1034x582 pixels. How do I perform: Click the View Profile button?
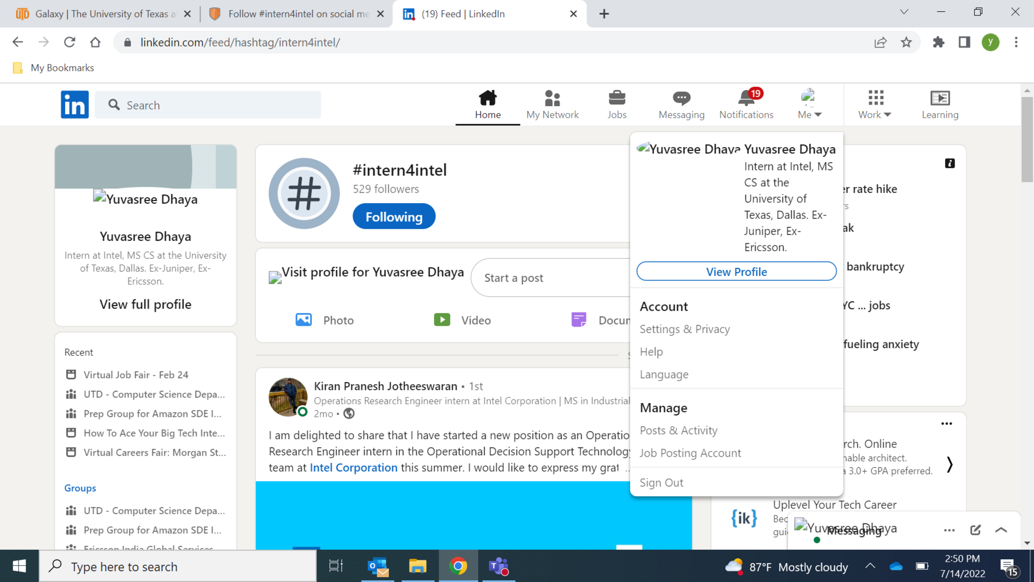[736, 271]
